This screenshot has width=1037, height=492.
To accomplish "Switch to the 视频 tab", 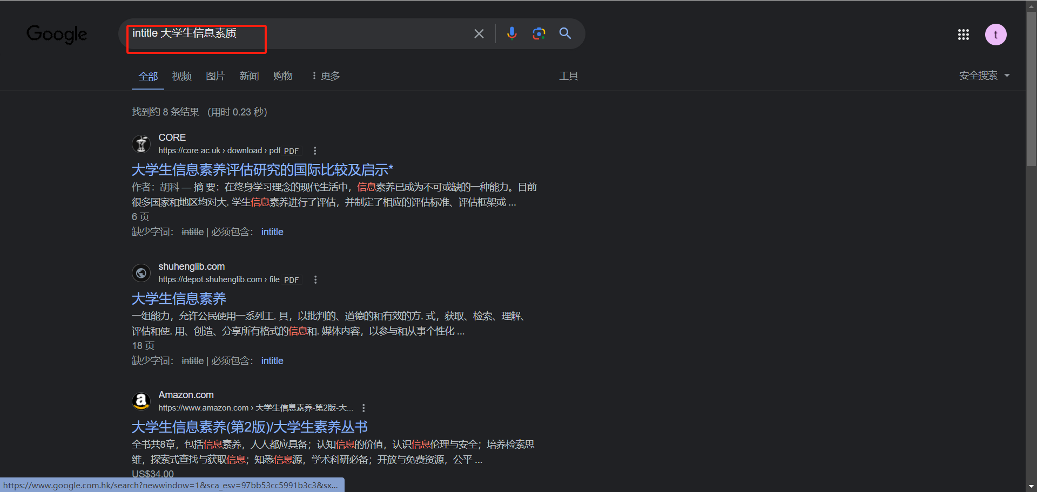I will point(182,76).
